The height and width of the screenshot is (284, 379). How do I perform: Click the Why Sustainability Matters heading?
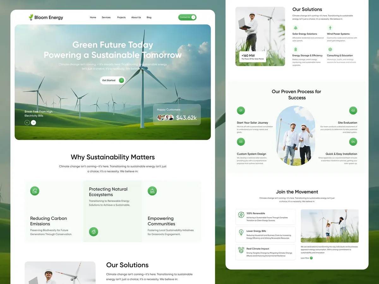tap(113, 157)
